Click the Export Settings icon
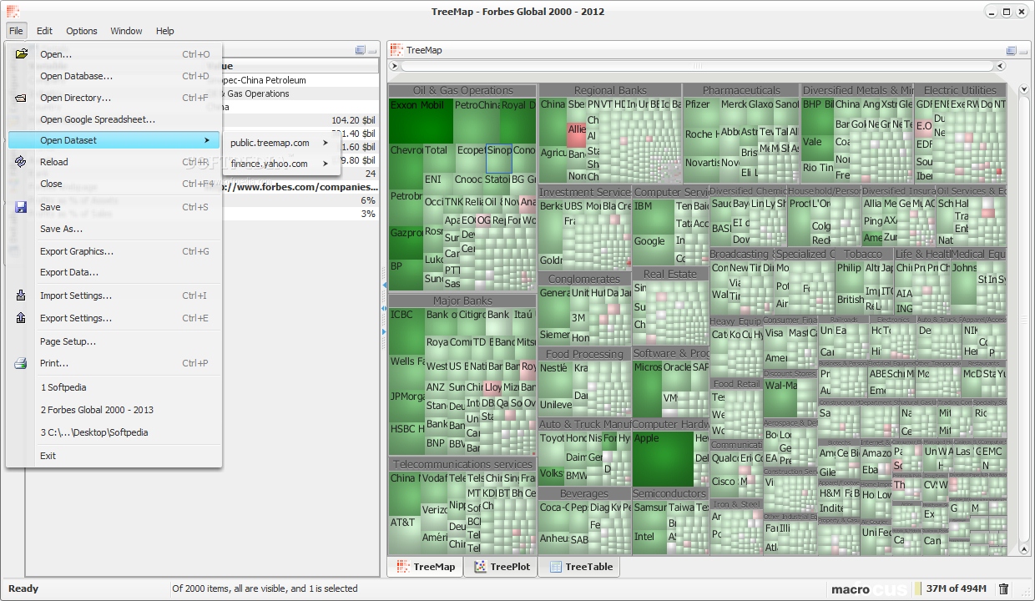The image size is (1035, 601). 22,318
